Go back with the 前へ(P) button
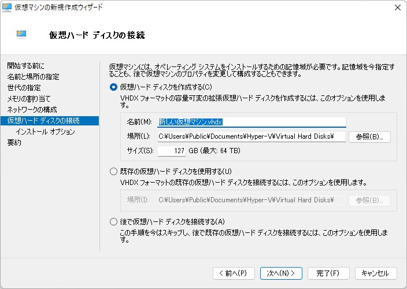Screen dimensions: 407x289 234,273
